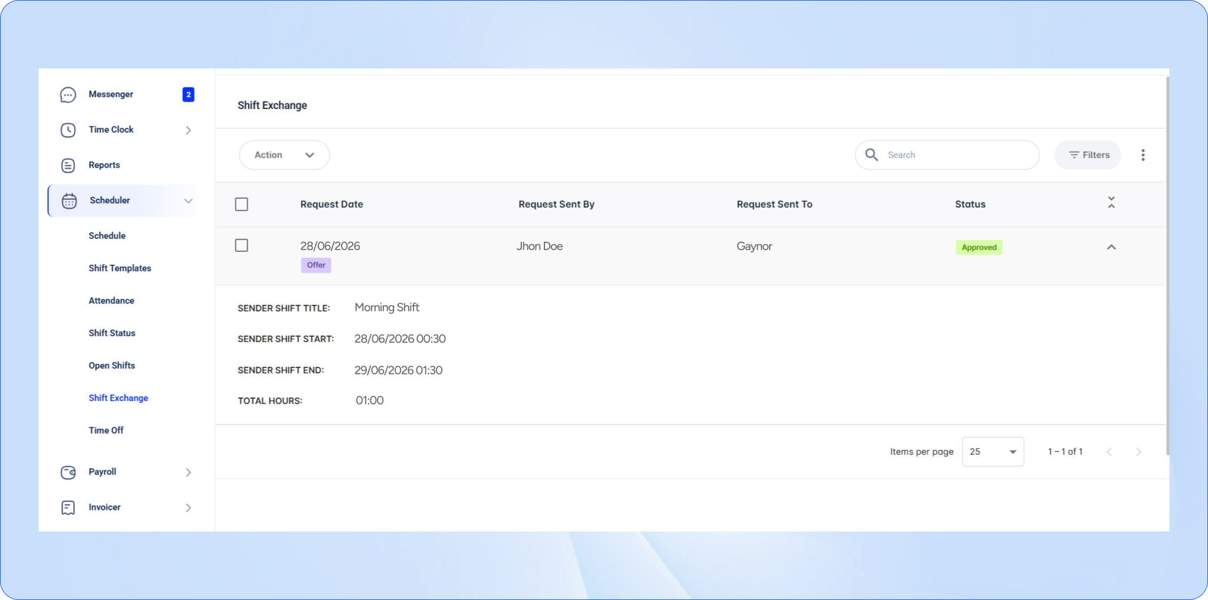This screenshot has height=600, width=1208.
Task: Expand the Invoicer submenu chevron
Action: coord(188,507)
